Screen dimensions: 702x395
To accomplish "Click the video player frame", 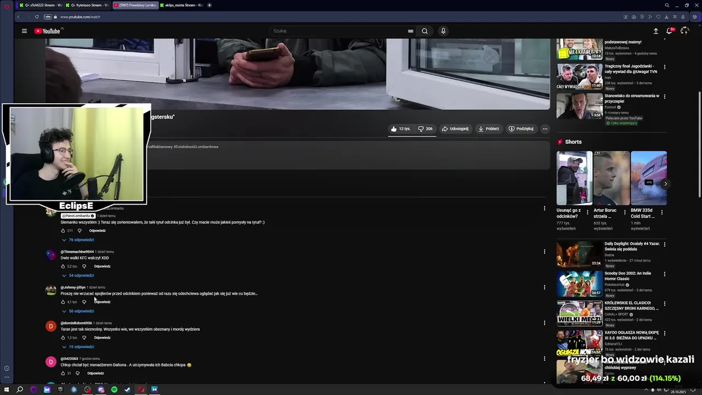I will pos(297,74).
